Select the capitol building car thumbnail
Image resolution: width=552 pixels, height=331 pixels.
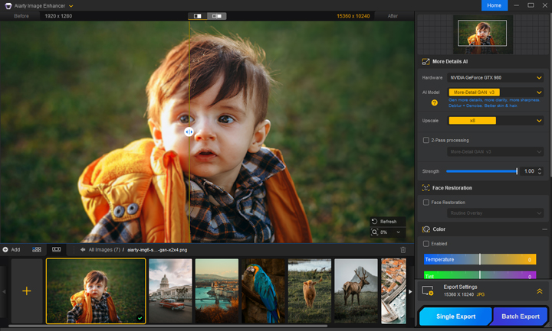click(170, 290)
